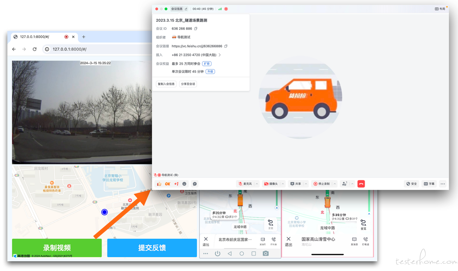Tap 打电话 on the left phone screen
This screenshot has height=271, width=458.
(x=273, y=241)
